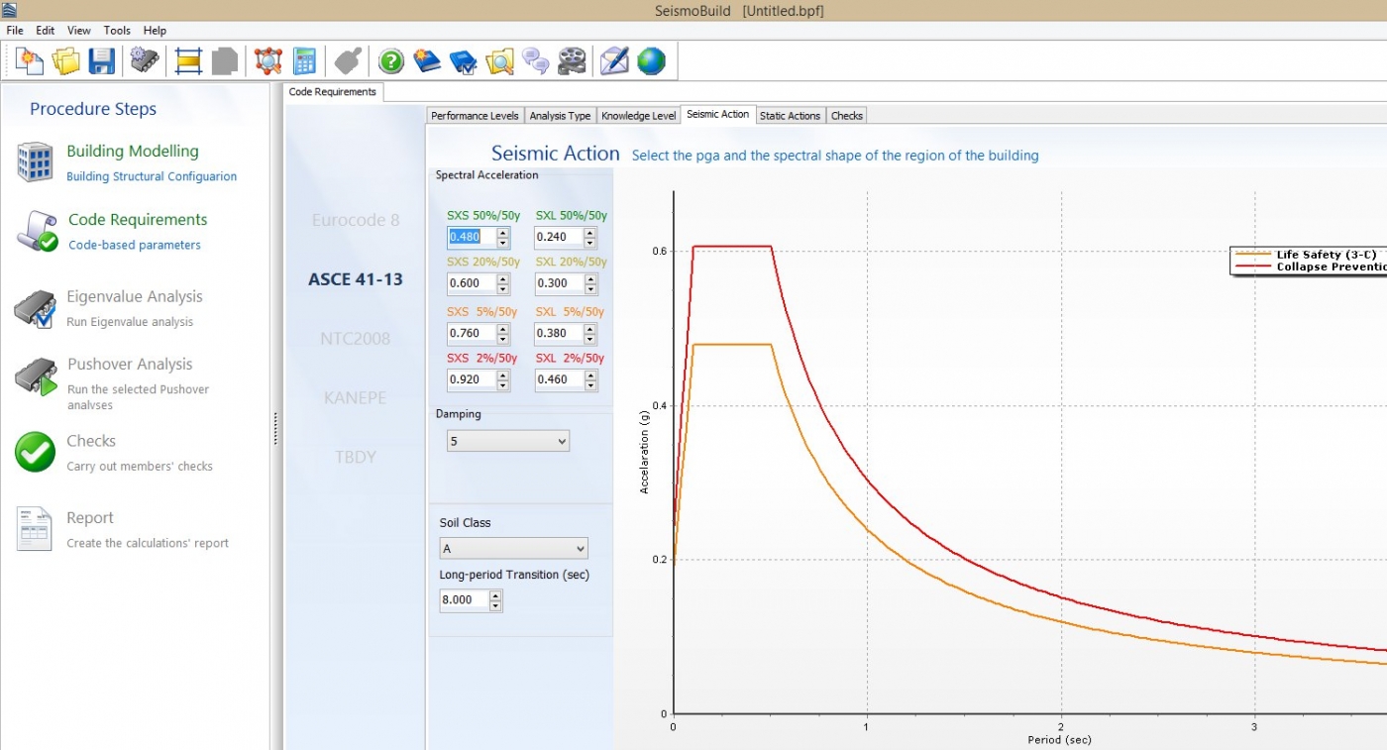Increase the SXL 5%/50y value

tap(590, 328)
